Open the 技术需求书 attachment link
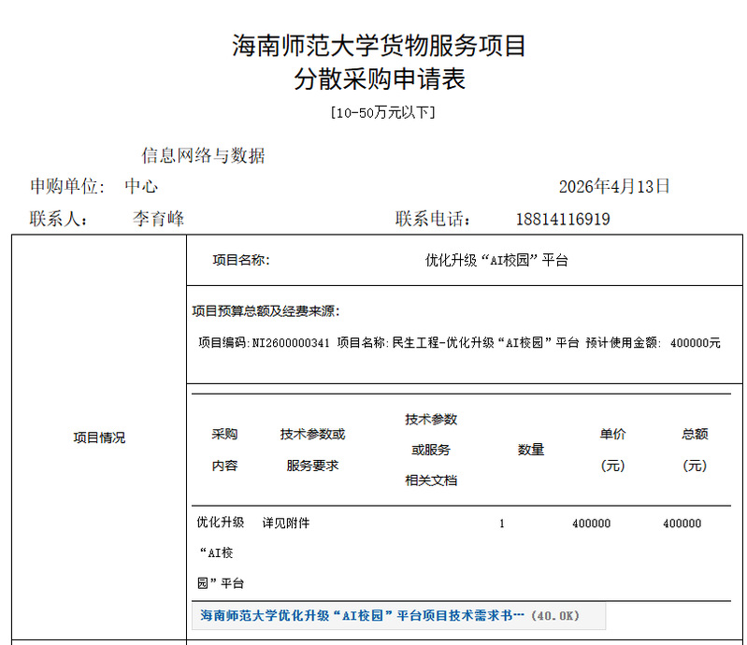 click(363, 616)
